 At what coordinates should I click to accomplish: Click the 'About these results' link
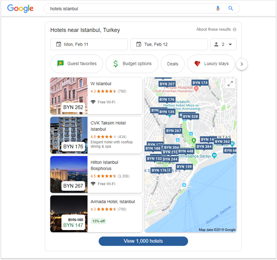(x=214, y=29)
